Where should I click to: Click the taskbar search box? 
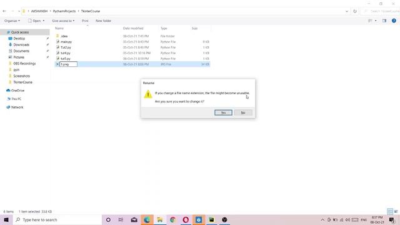[x=57, y=219]
